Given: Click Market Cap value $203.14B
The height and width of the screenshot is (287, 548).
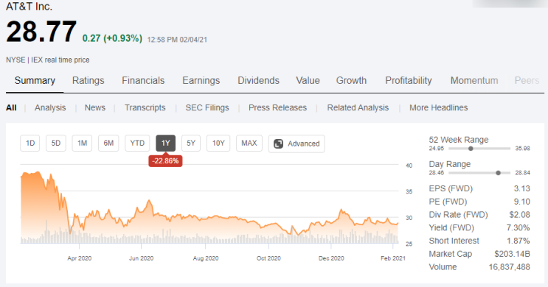Looking at the screenshot, I should (x=512, y=254).
